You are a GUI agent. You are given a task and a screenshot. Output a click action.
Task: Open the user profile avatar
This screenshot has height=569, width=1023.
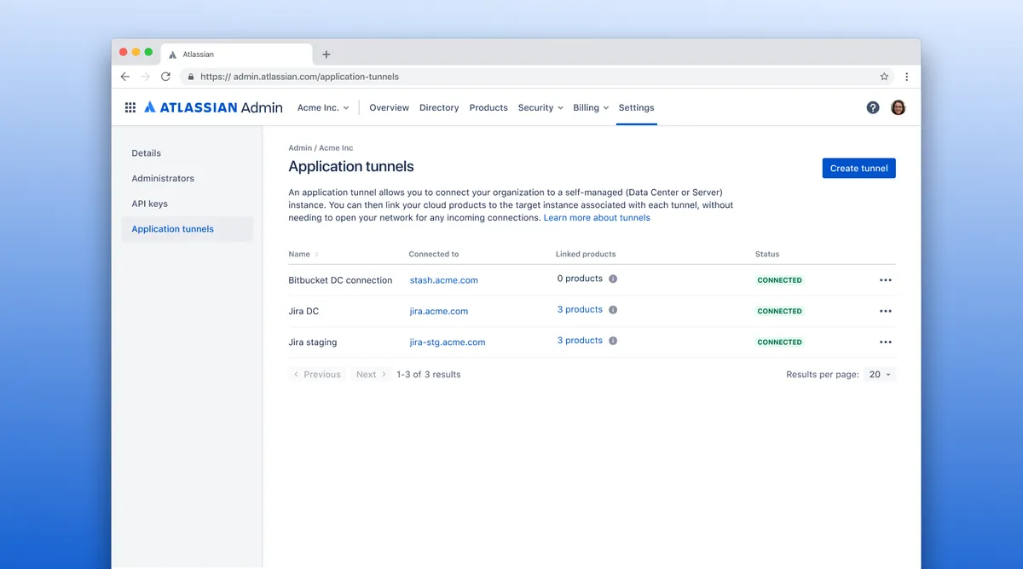coord(898,107)
